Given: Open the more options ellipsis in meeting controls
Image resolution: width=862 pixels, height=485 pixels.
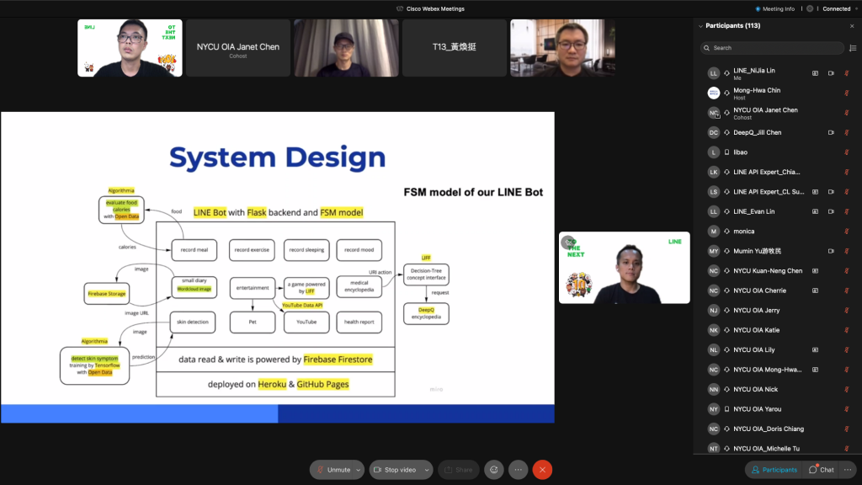Looking at the screenshot, I should pyautogui.click(x=518, y=470).
